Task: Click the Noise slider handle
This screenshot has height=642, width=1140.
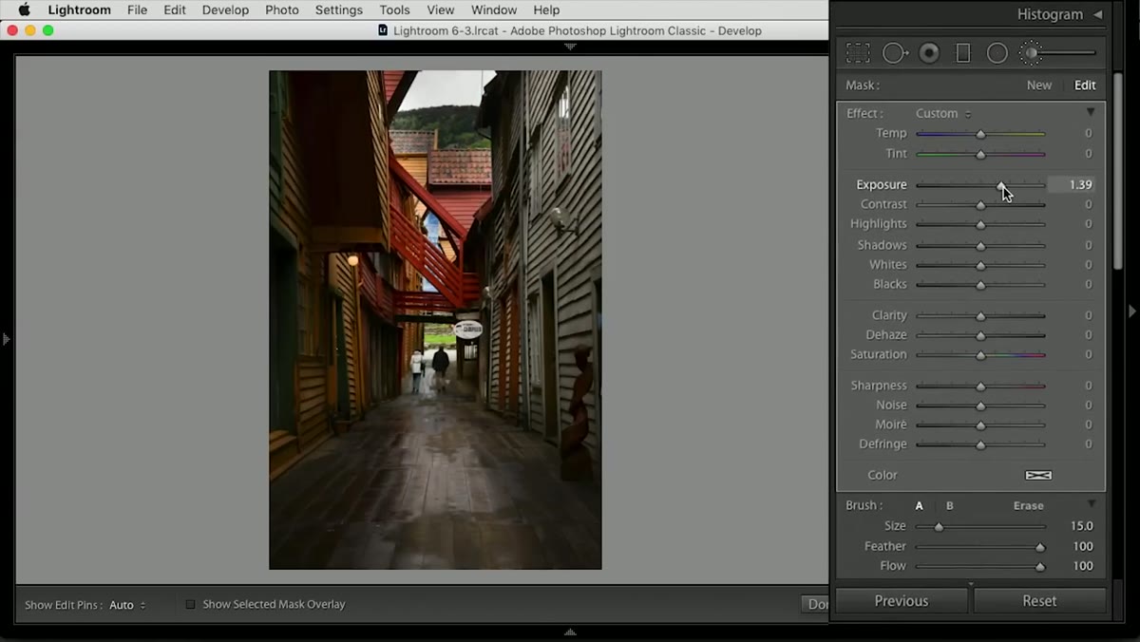Action: point(980,406)
